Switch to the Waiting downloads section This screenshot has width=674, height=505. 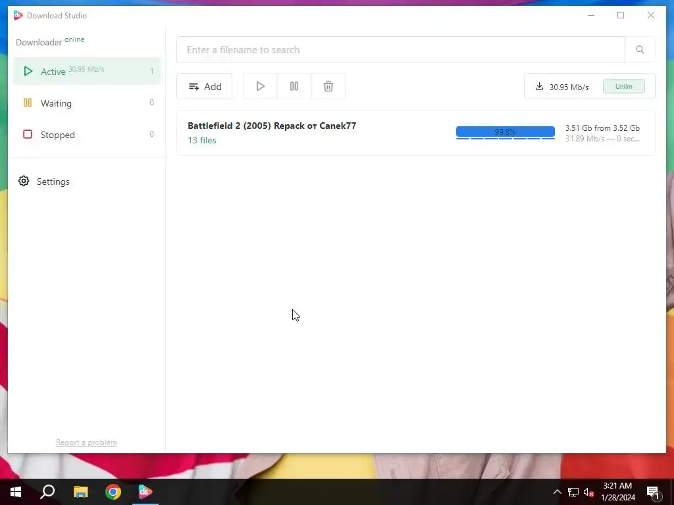click(x=87, y=103)
